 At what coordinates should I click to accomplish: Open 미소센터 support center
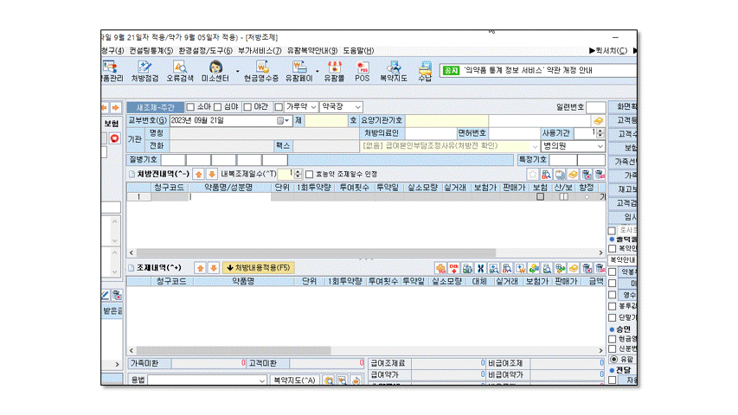click(215, 71)
